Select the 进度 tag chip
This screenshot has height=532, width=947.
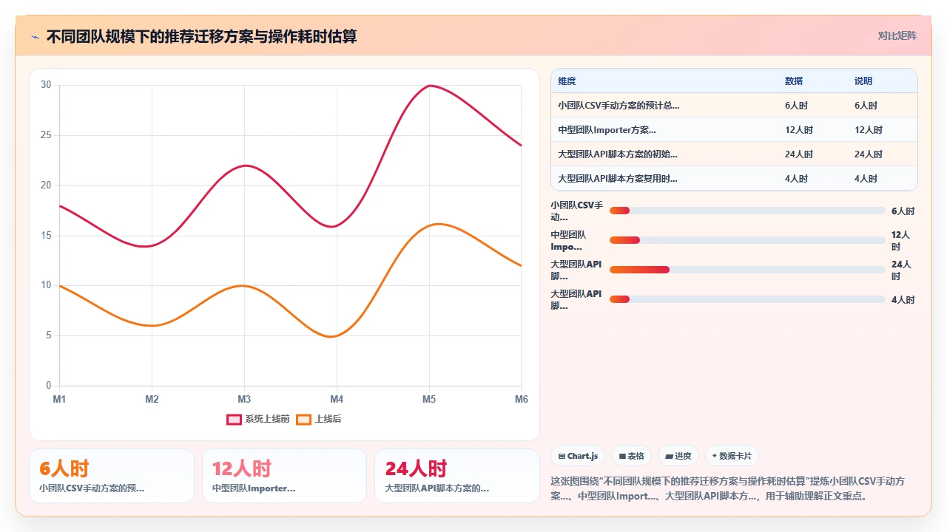678,456
